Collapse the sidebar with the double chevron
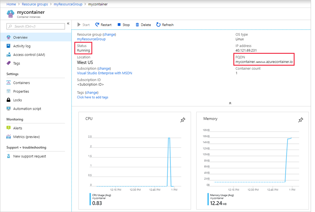Image resolution: width=315 pixels, height=212 pixels. 68,24
